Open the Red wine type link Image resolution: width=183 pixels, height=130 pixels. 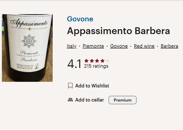point(144,46)
